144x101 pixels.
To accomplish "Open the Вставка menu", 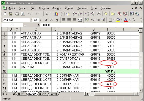I will point(44,8).
